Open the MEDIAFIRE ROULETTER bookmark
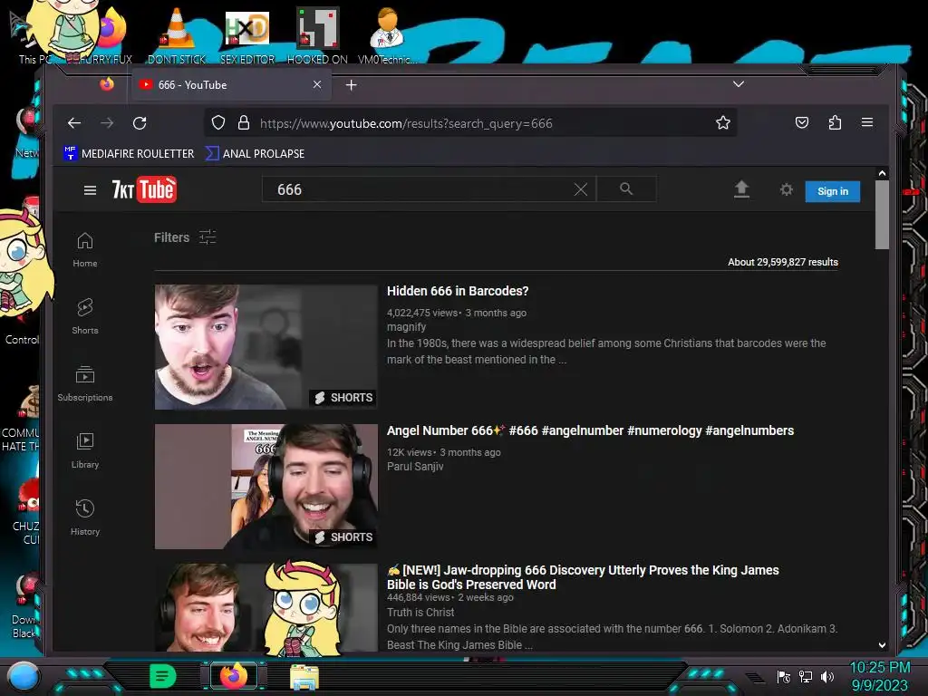Viewport: 928px width, 696px height. [129, 153]
